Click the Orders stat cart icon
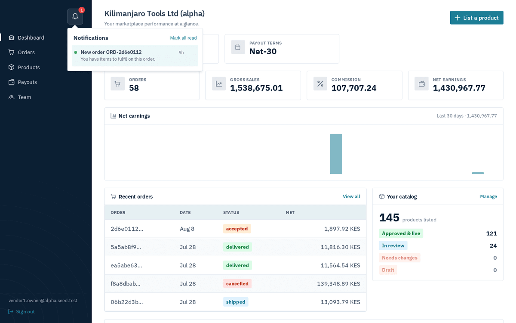The width and height of the screenshot is (516, 323). 117,84
